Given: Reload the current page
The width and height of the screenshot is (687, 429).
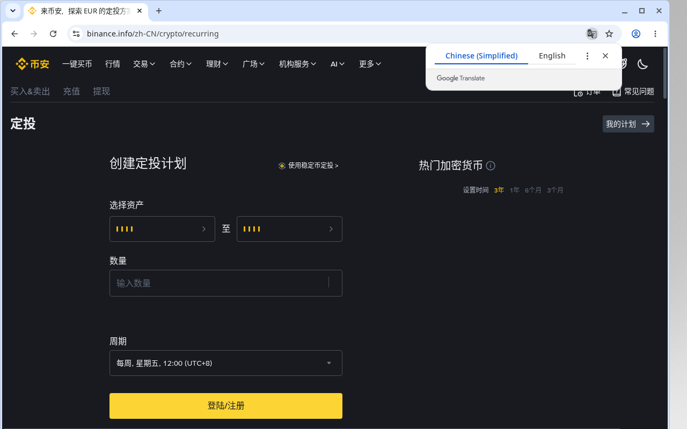Looking at the screenshot, I should [x=53, y=34].
